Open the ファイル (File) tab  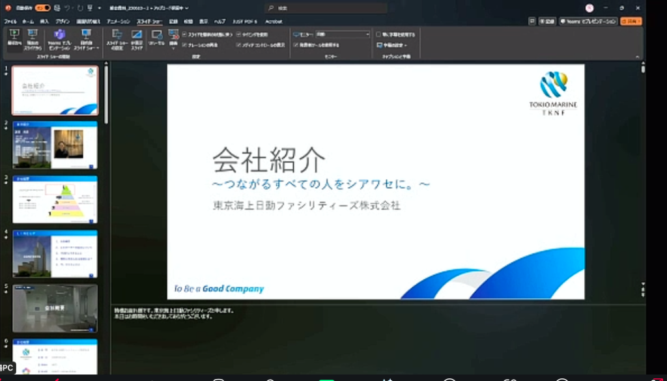(x=10, y=21)
